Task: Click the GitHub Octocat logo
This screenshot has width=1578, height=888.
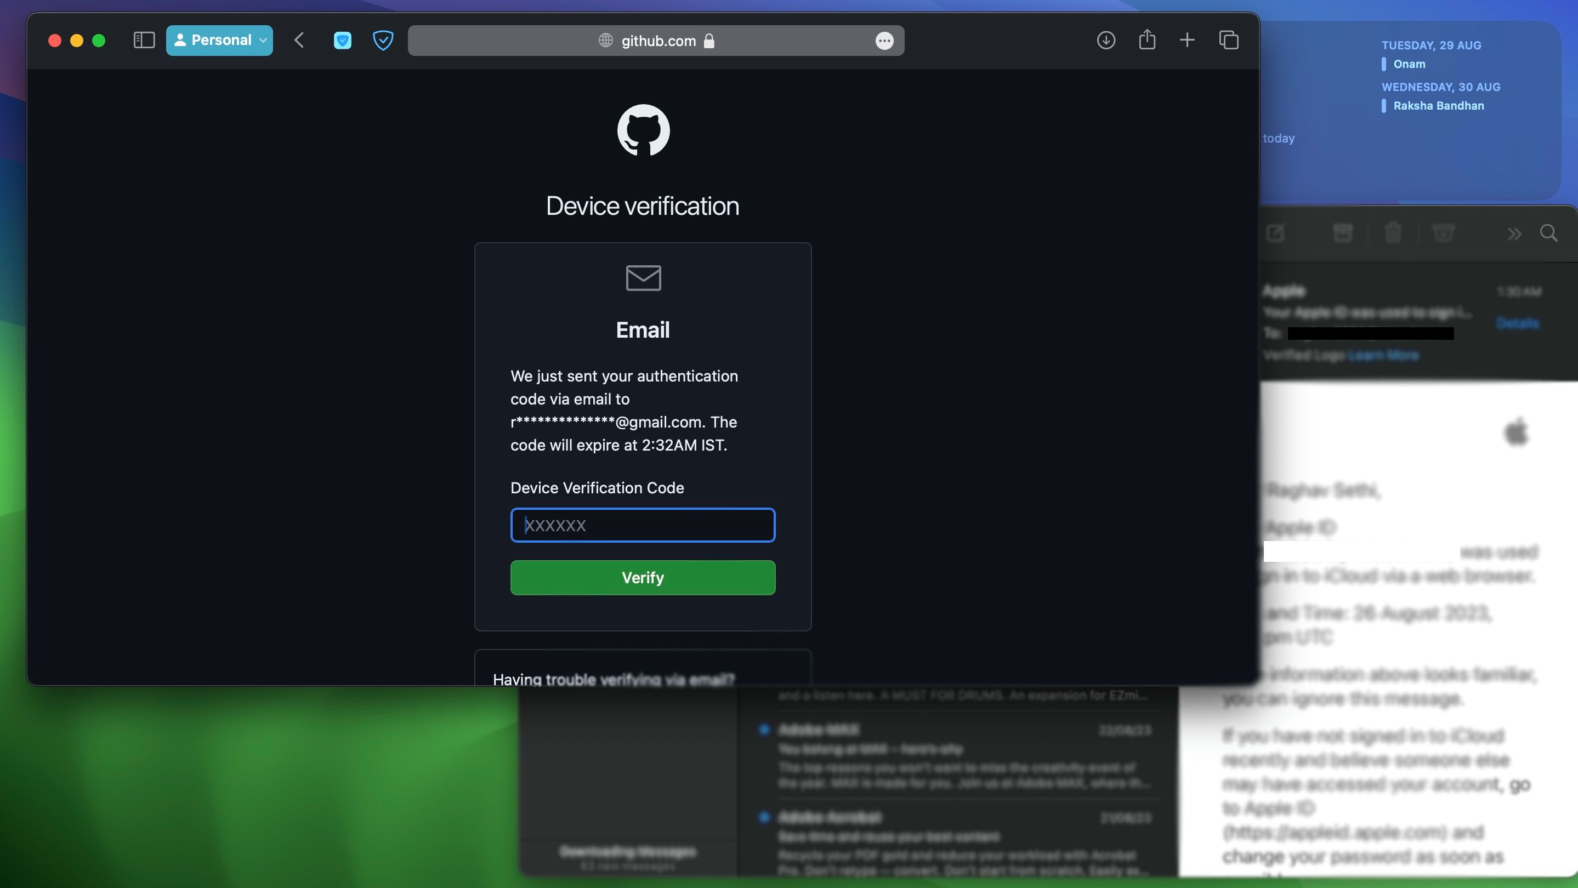Action: coord(643,130)
